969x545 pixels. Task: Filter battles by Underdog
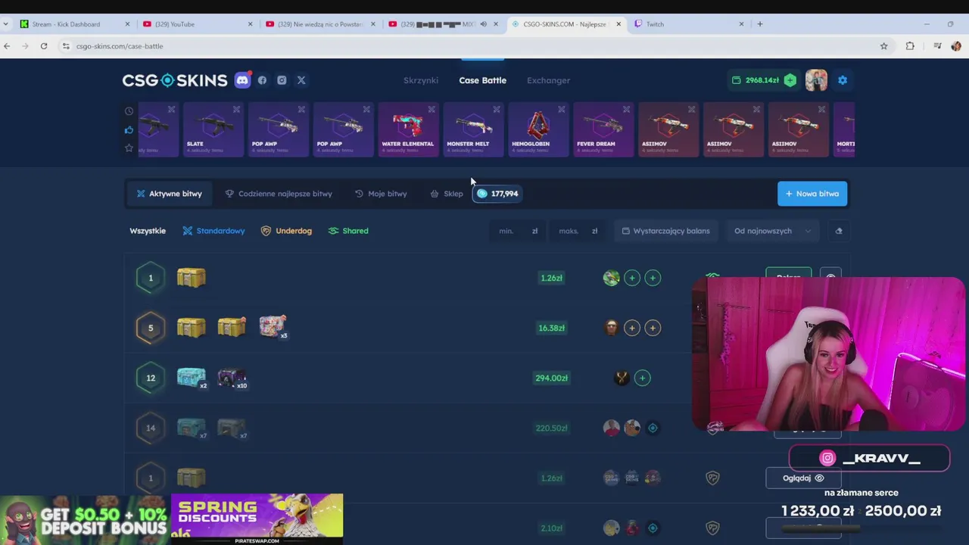286,231
